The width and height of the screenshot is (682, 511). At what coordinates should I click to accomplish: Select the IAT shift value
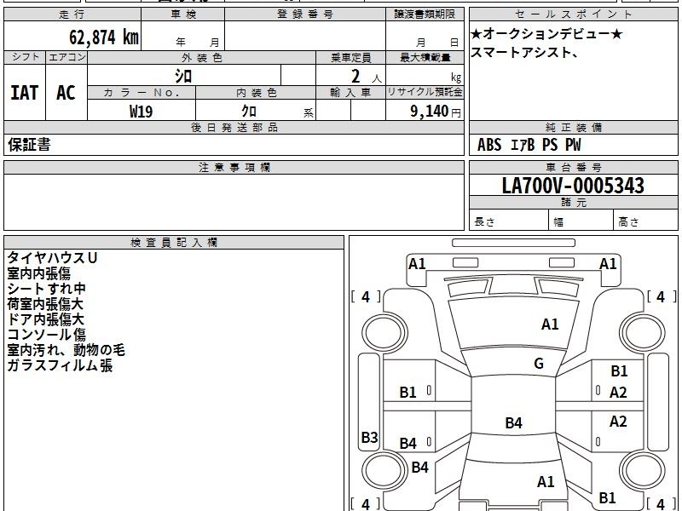[25, 93]
